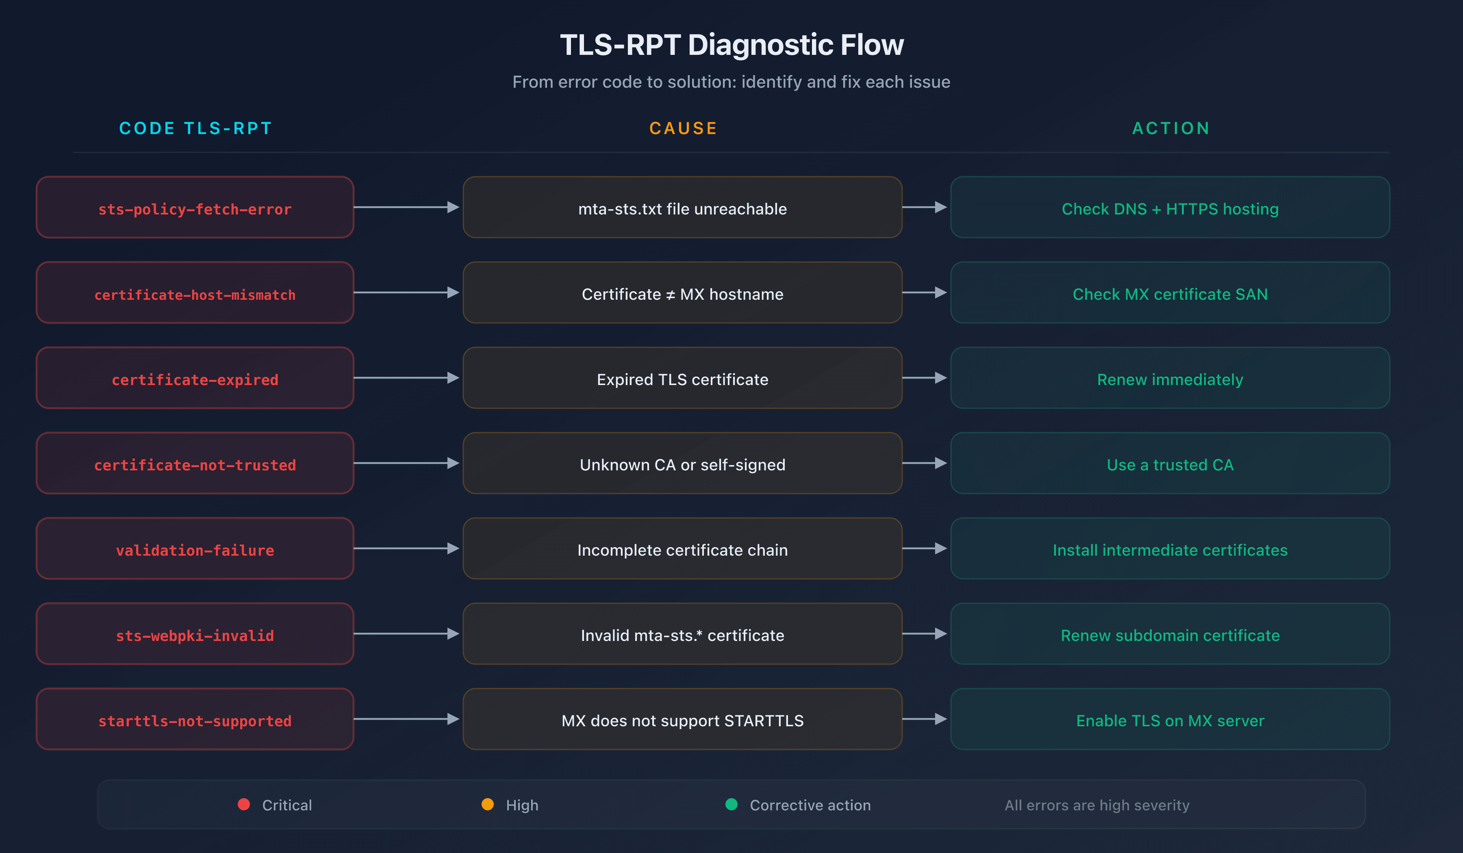The width and height of the screenshot is (1463, 853).
Task: Click the green Corrective action indicator
Action: tap(731, 805)
